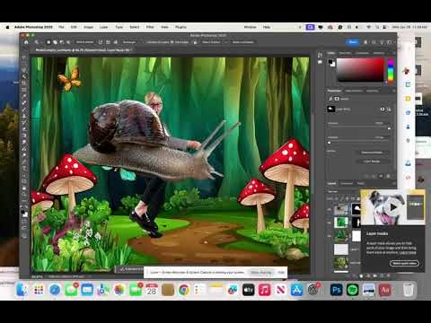Image resolution: width=431 pixels, height=323 pixels.
Task: Switch to the Channels tab
Action: [347, 183]
